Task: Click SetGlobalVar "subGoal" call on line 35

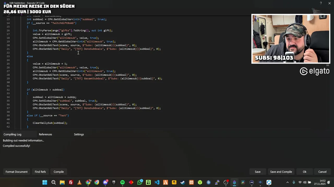Action: tap(65, 101)
